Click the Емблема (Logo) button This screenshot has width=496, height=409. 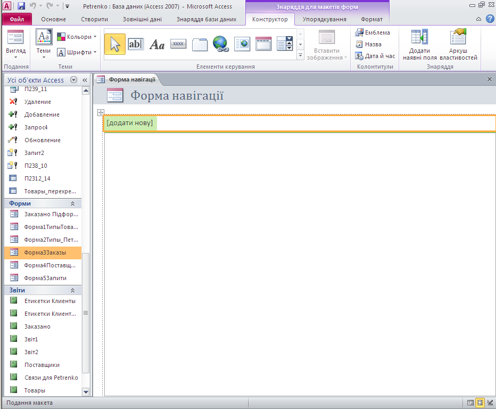(373, 32)
